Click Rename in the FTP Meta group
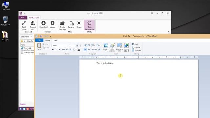The height and width of the screenshot is (118, 210). tap(71, 25)
